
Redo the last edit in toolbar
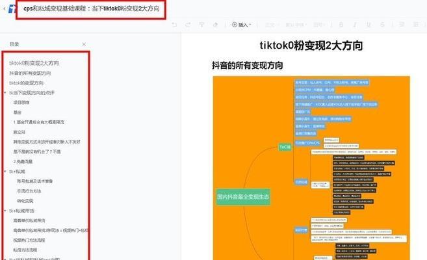[188, 25]
